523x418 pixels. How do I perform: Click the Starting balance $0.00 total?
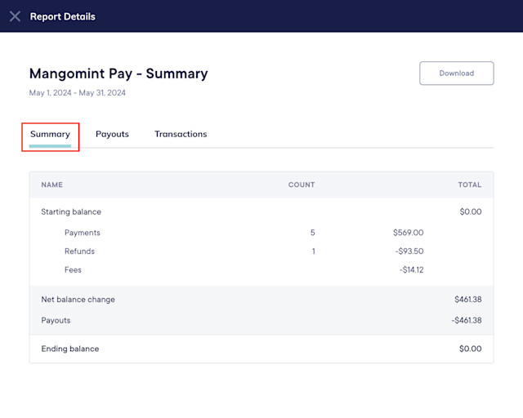point(471,211)
